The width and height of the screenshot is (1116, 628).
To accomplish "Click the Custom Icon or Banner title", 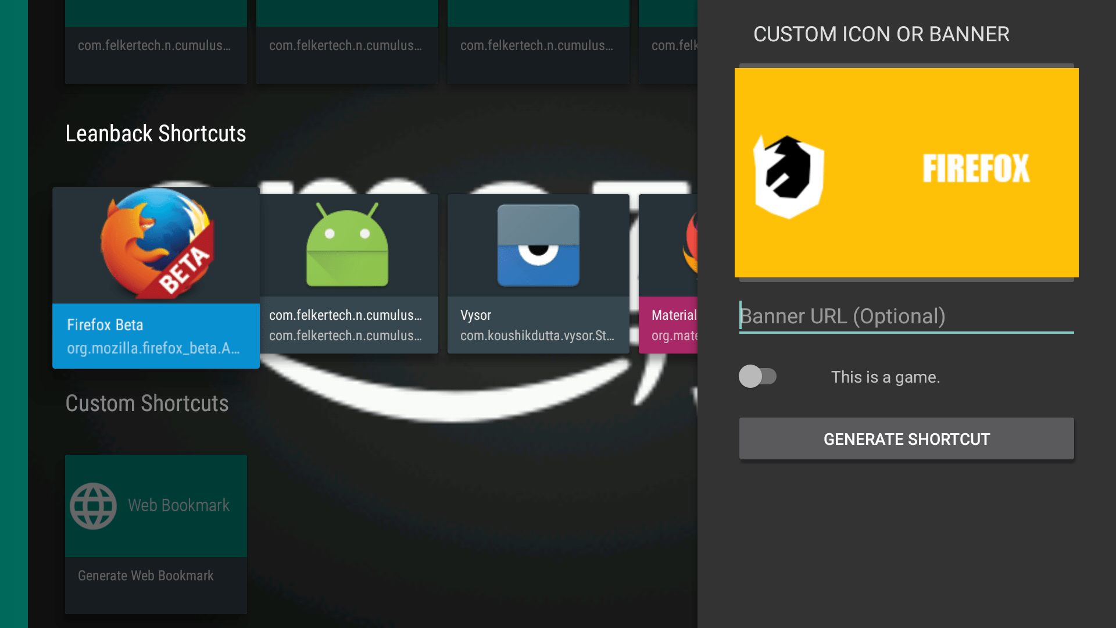I will [881, 34].
